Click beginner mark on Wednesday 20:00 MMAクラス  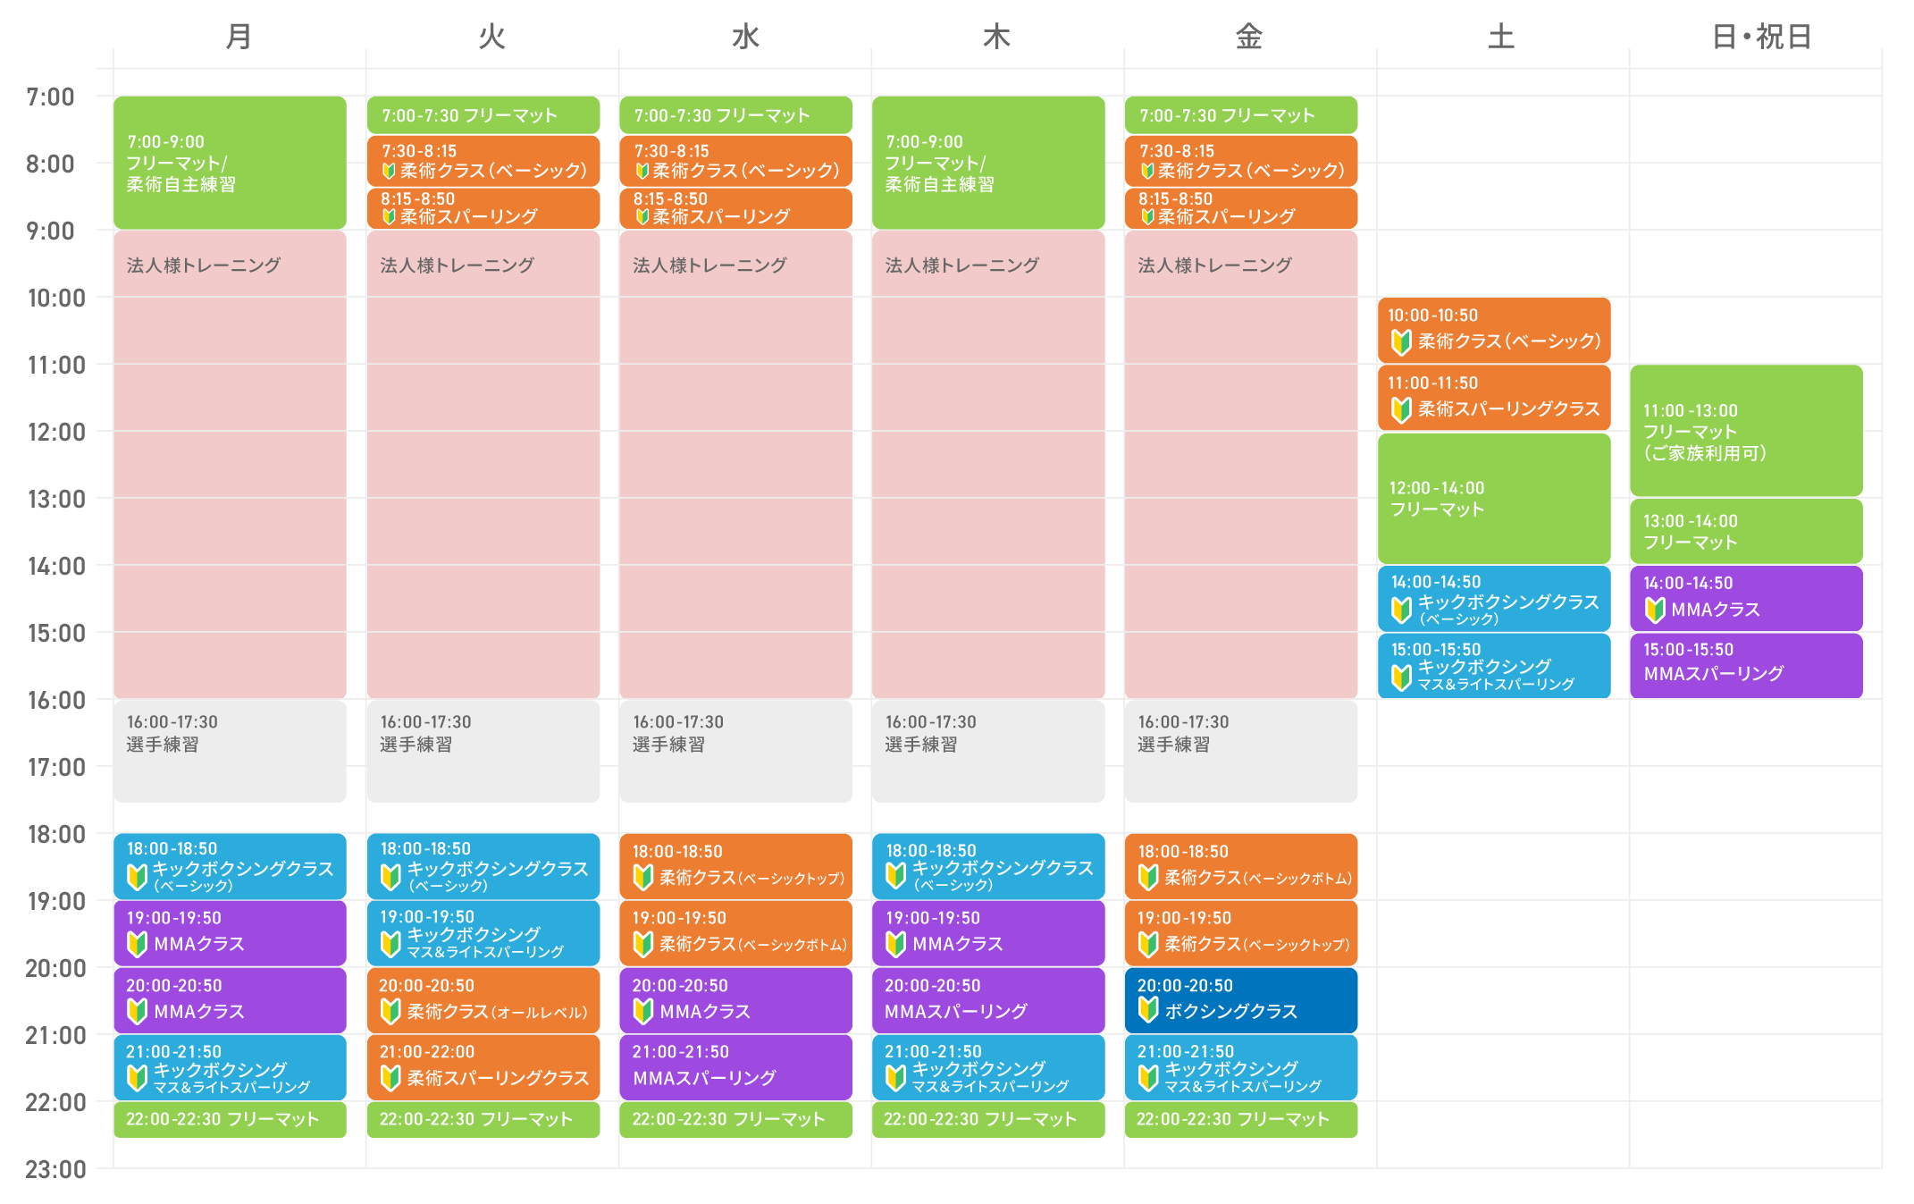[x=643, y=1012]
